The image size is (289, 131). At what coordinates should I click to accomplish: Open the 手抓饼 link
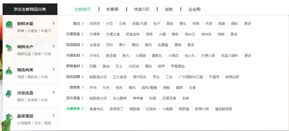(x=95, y=24)
